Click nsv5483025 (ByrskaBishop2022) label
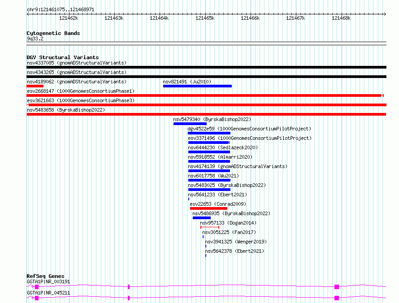Viewport: 399px width, 303px height. click(x=227, y=185)
